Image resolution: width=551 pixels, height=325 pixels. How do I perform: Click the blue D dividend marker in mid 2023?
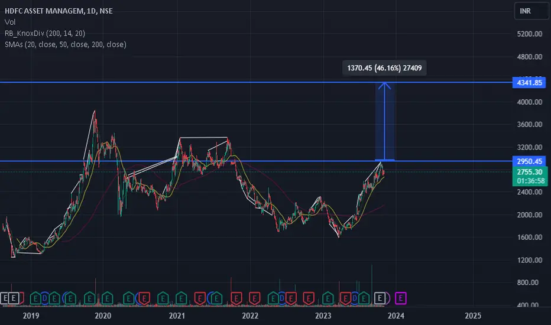tap(355, 298)
